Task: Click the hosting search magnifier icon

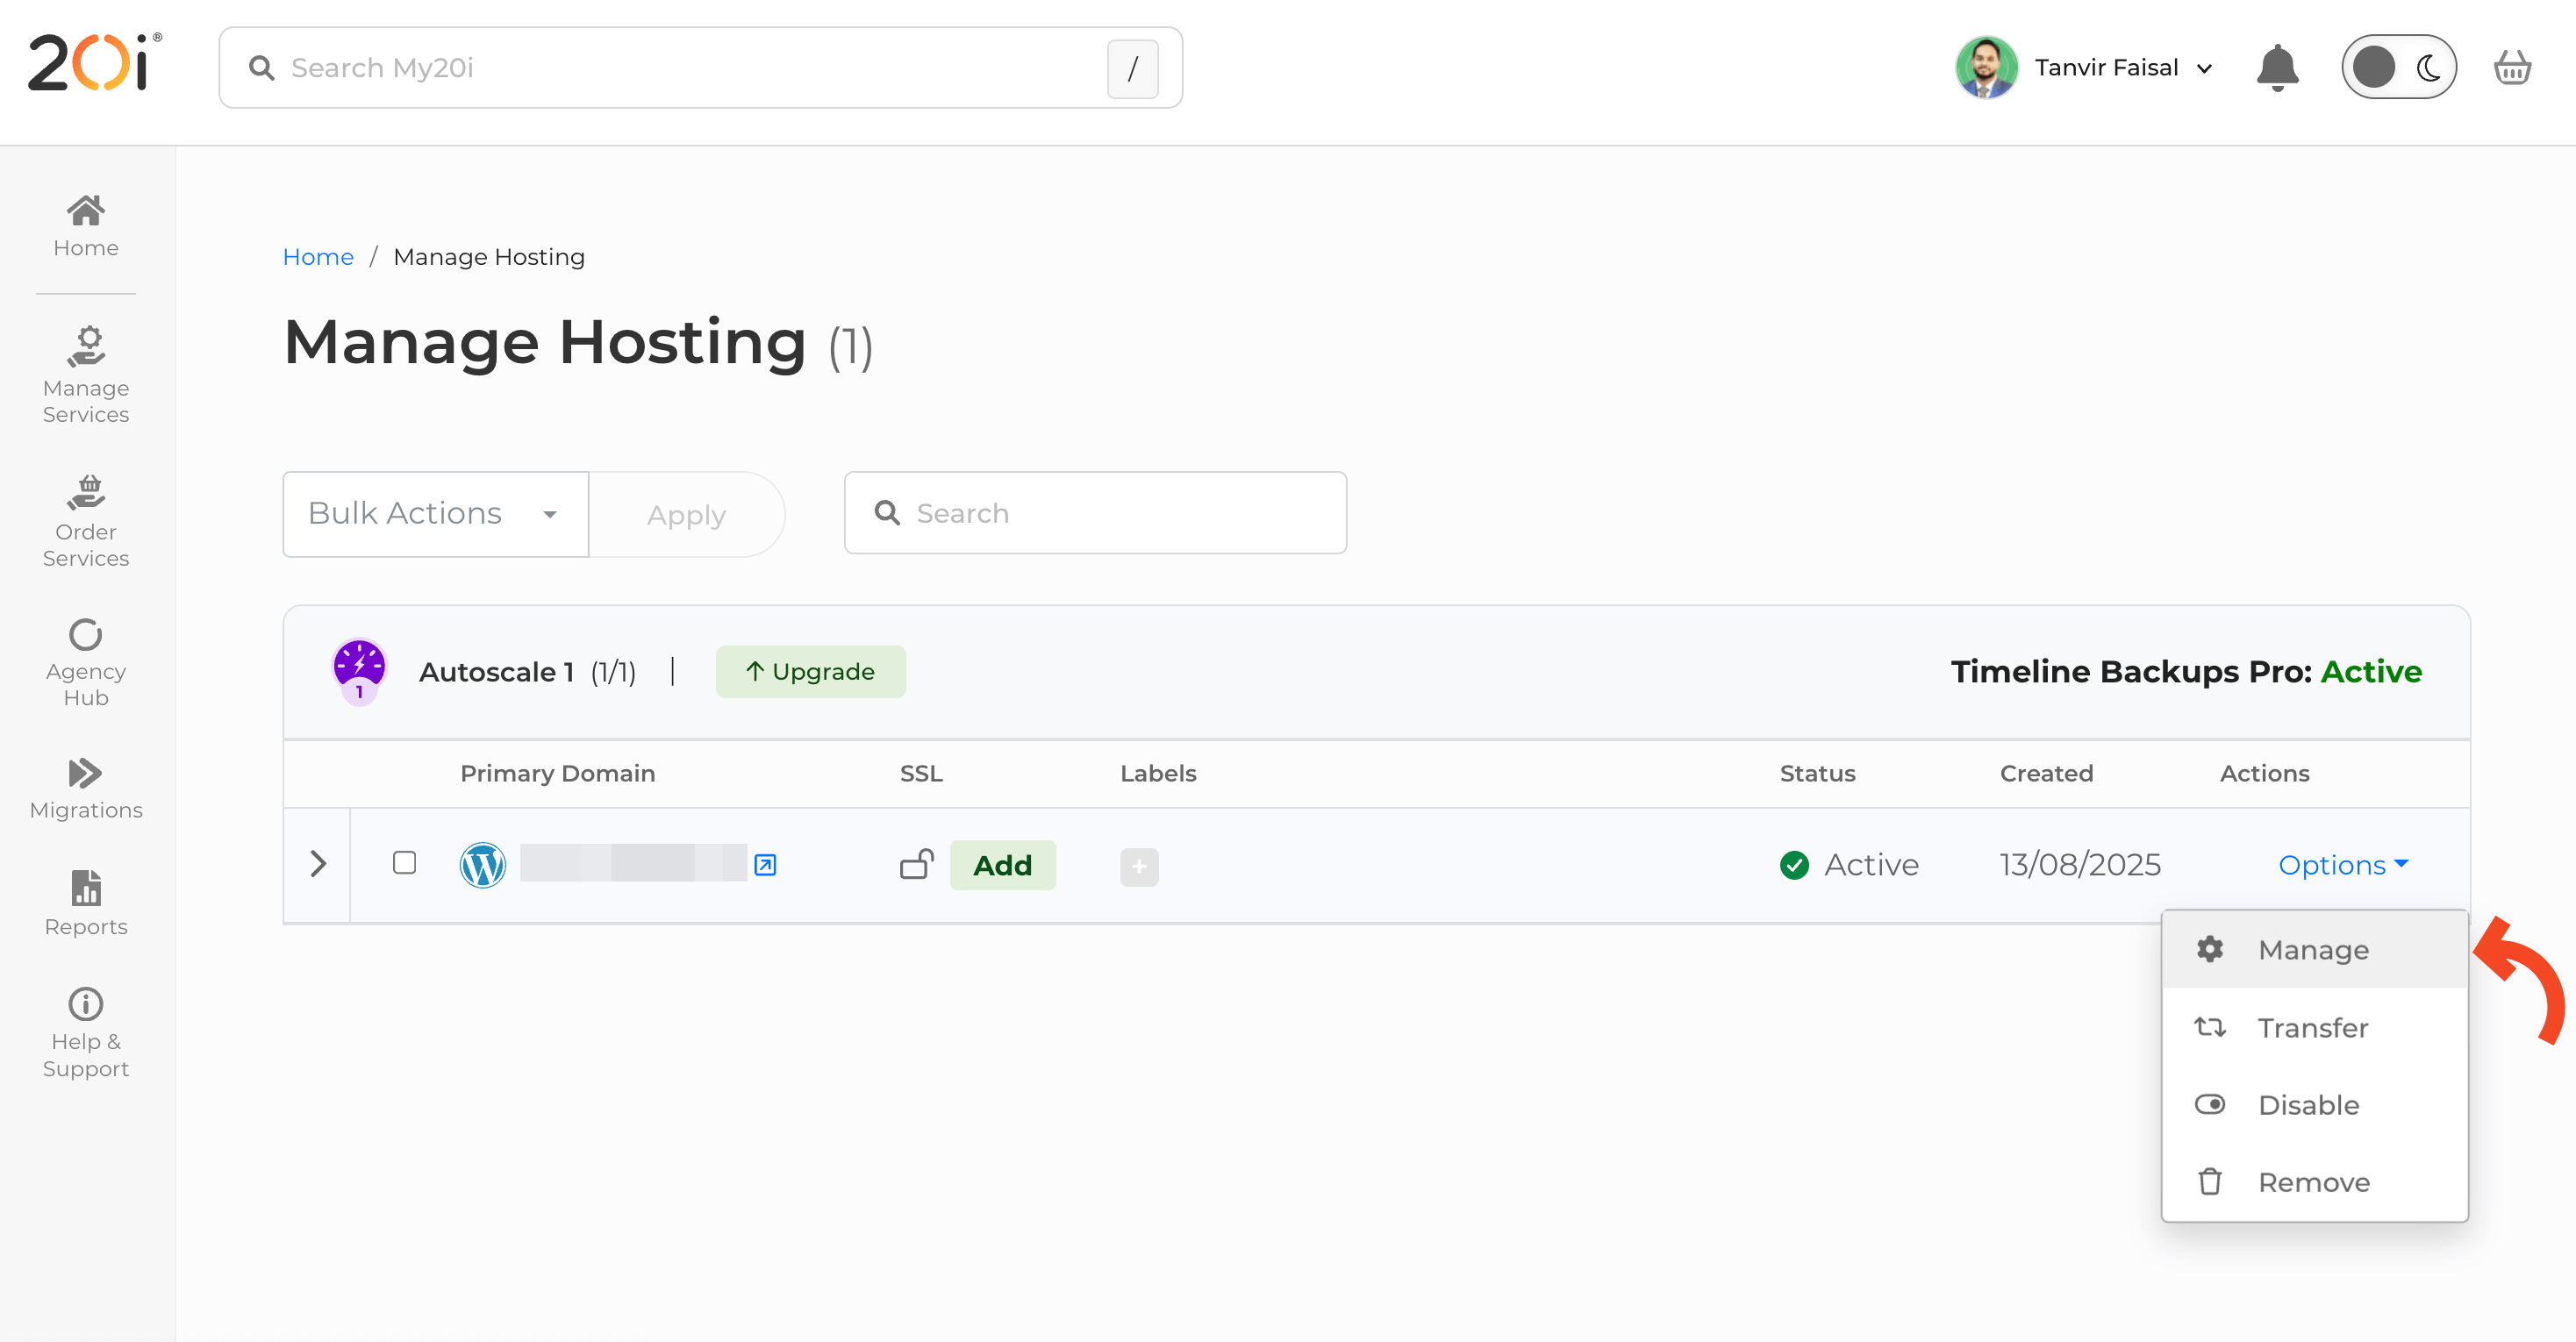Action: coord(886,513)
